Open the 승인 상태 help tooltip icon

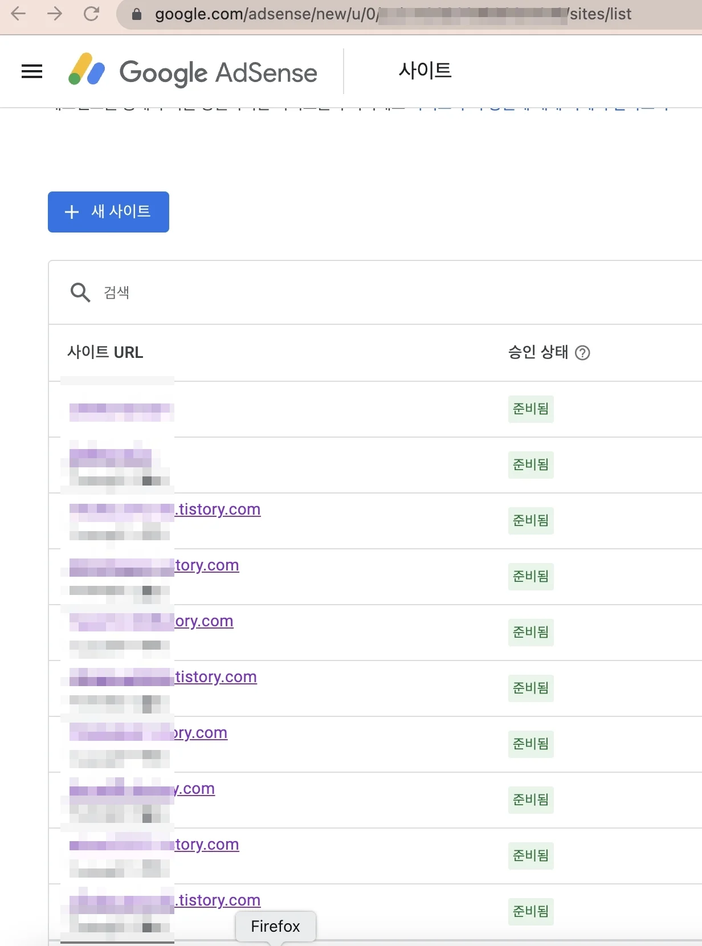coord(583,353)
